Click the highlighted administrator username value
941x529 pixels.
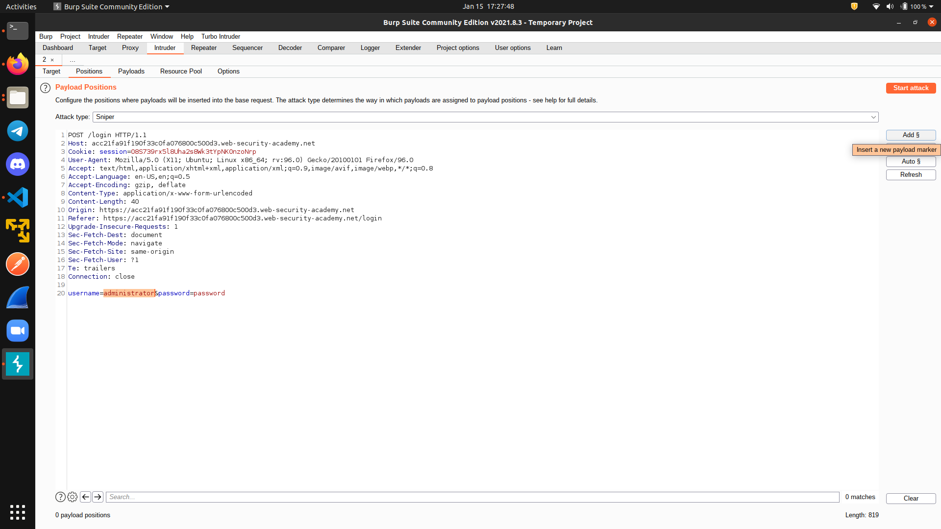coord(129,293)
